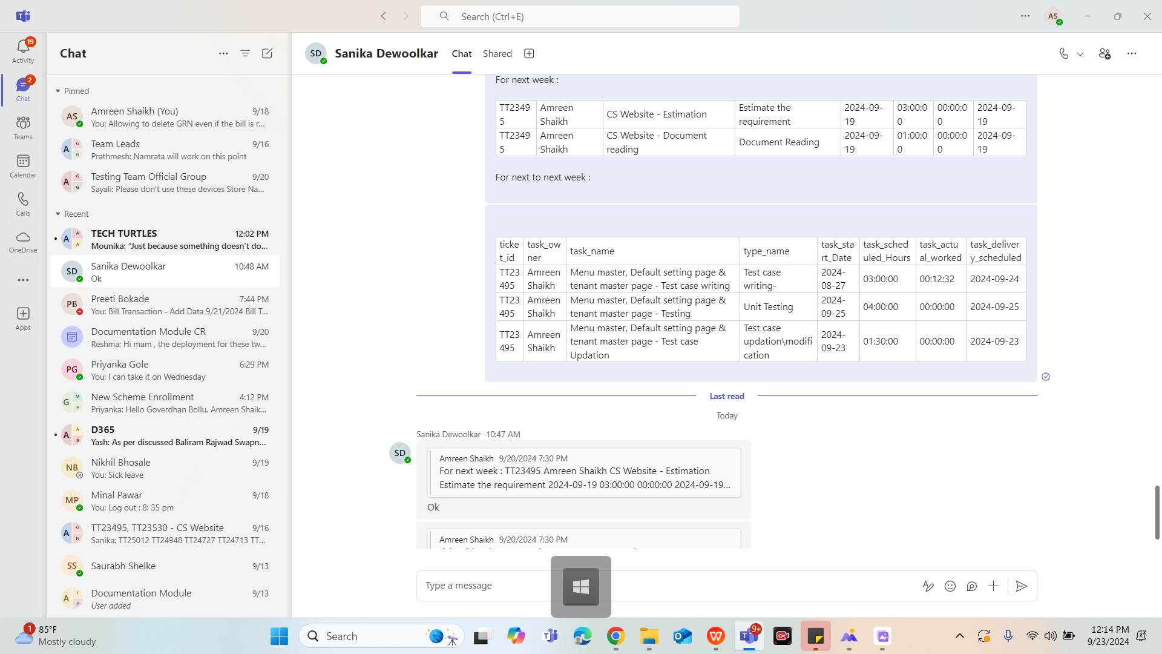Open weather widget 85°F Mostly cloudy
Viewport: 1162px width, 654px height.
[56, 636]
